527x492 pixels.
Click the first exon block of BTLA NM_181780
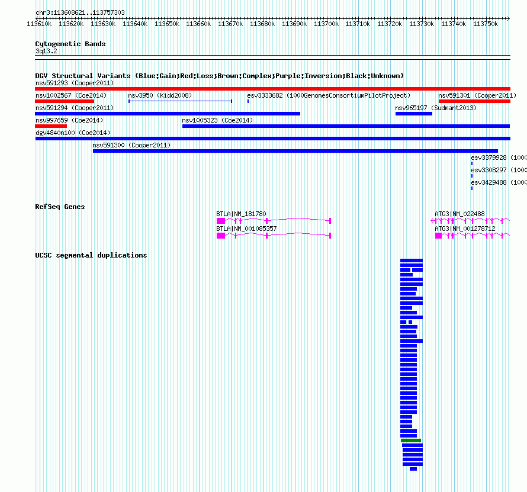(221, 221)
